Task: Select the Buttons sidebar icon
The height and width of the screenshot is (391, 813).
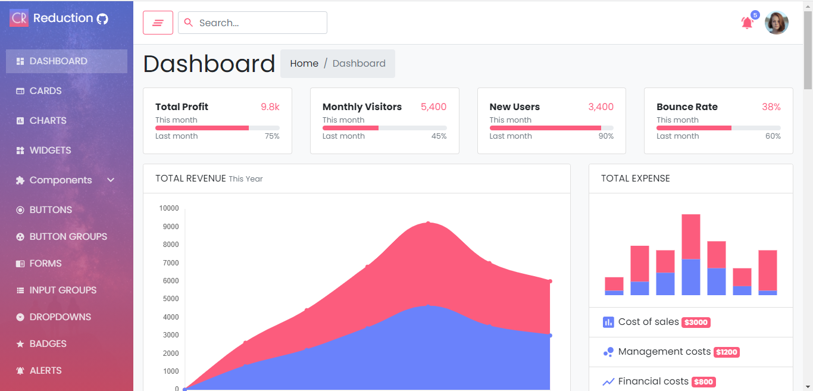Action: [x=20, y=209]
